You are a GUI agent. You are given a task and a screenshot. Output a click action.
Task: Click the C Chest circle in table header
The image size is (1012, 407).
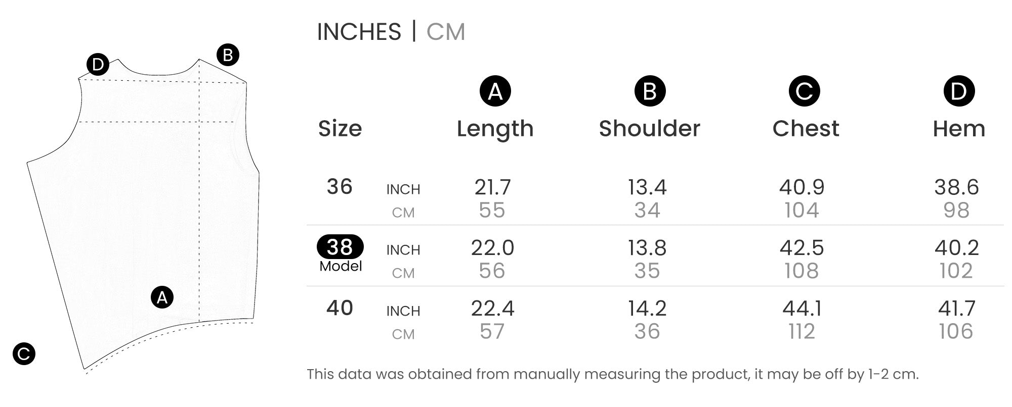[804, 91]
